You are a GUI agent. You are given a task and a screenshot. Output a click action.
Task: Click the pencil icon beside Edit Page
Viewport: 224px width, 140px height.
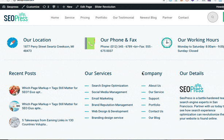click(77, 7)
